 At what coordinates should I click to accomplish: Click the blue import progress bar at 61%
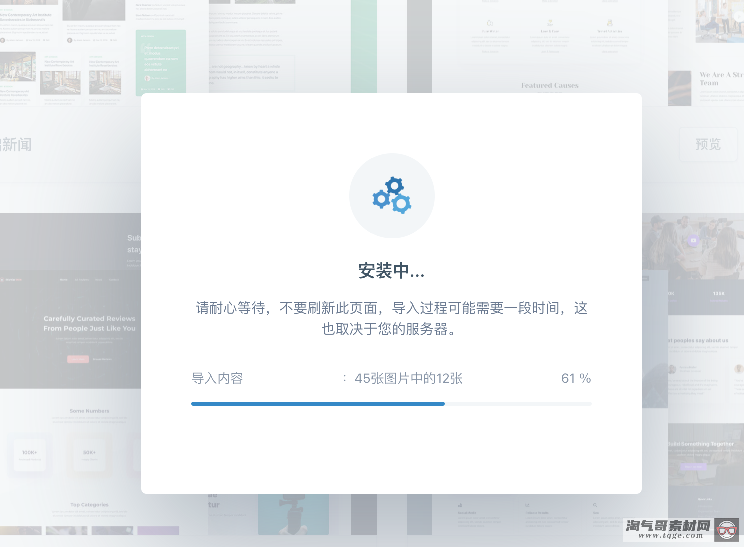click(x=318, y=403)
